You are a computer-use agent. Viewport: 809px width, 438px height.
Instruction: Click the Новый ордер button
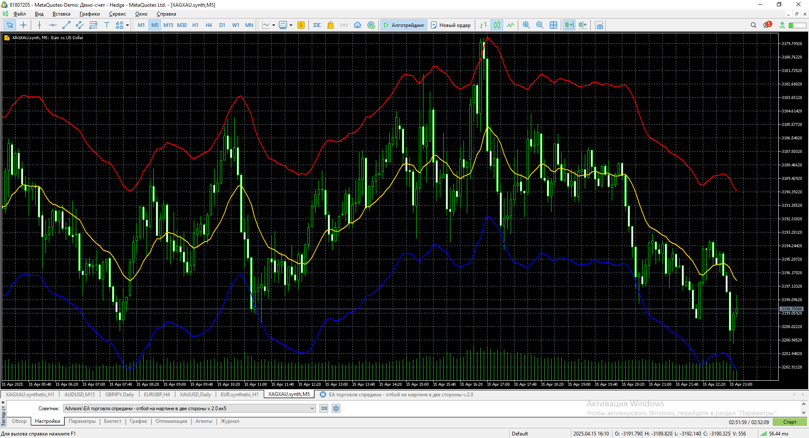[x=450, y=25]
